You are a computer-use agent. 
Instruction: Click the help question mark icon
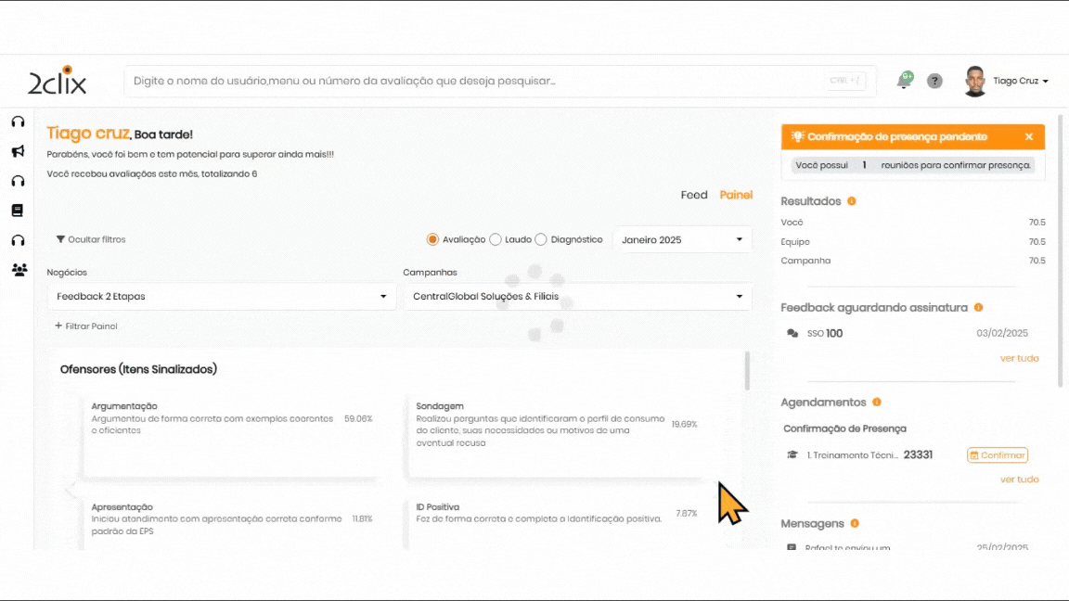(x=934, y=81)
